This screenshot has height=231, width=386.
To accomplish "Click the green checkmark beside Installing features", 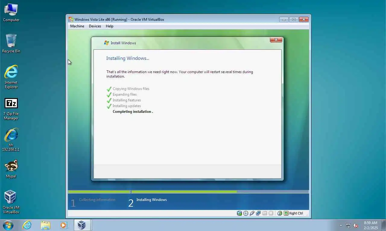I will pyautogui.click(x=109, y=100).
